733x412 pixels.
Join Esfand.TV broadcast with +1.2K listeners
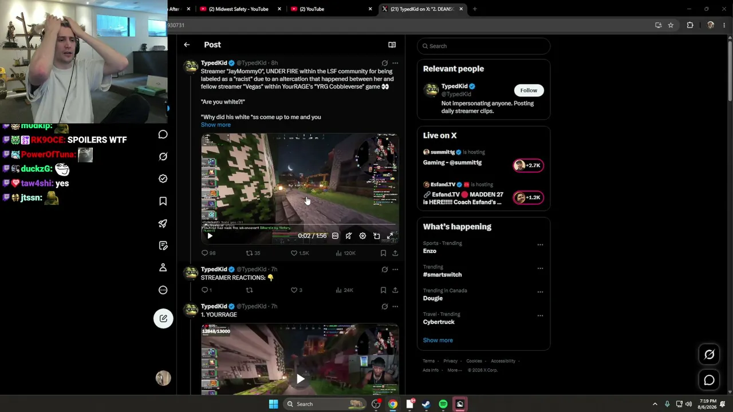tap(528, 197)
